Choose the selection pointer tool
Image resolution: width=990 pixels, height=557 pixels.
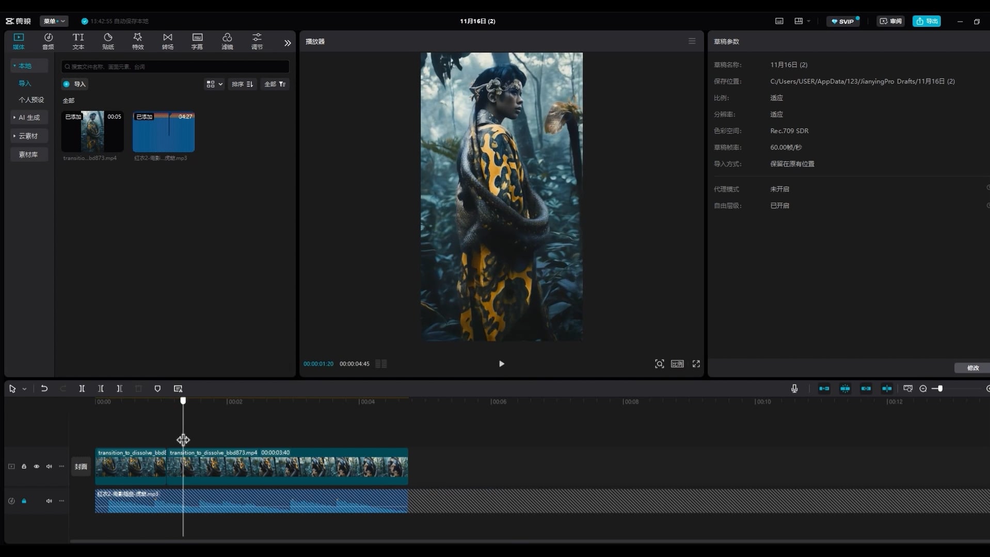[x=12, y=389]
